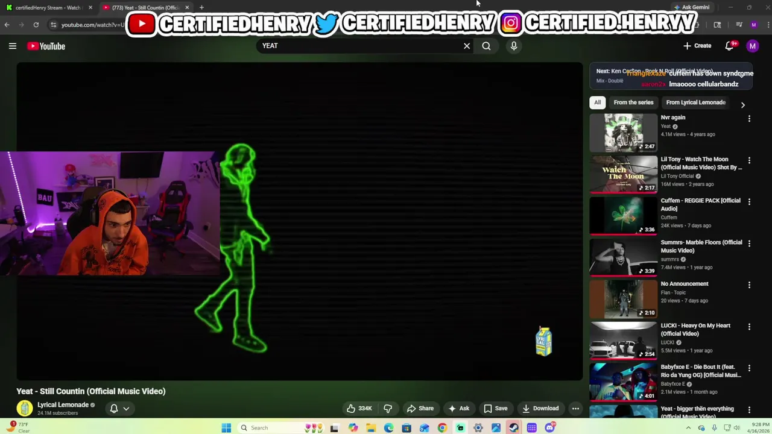The height and width of the screenshot is (434, 772).
Task: Open Lyrical Lemonade channel name link
Action: [x=63, y=404]
